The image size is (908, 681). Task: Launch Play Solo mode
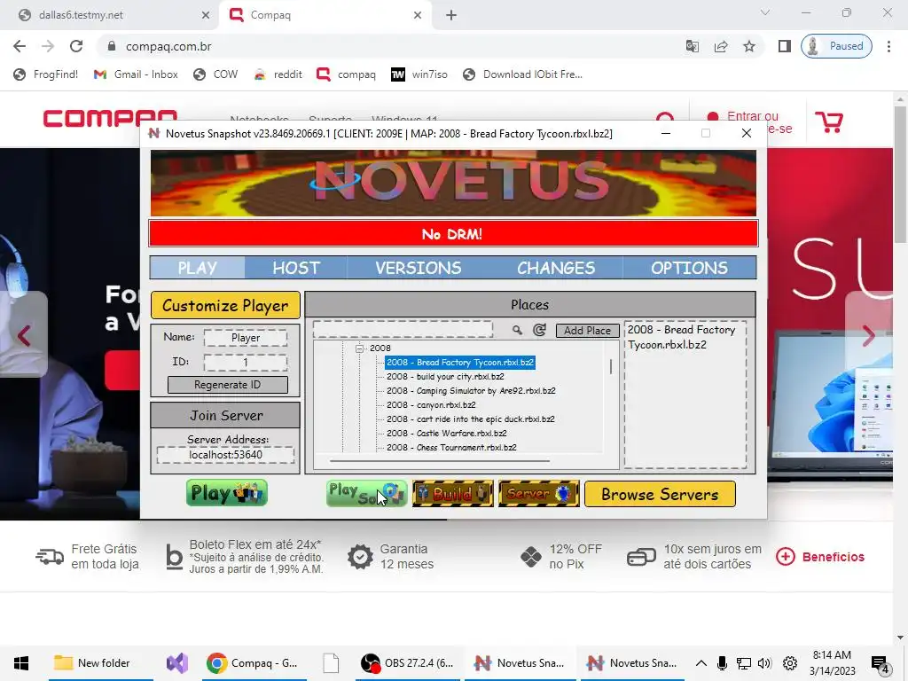(x=366, y=493)
